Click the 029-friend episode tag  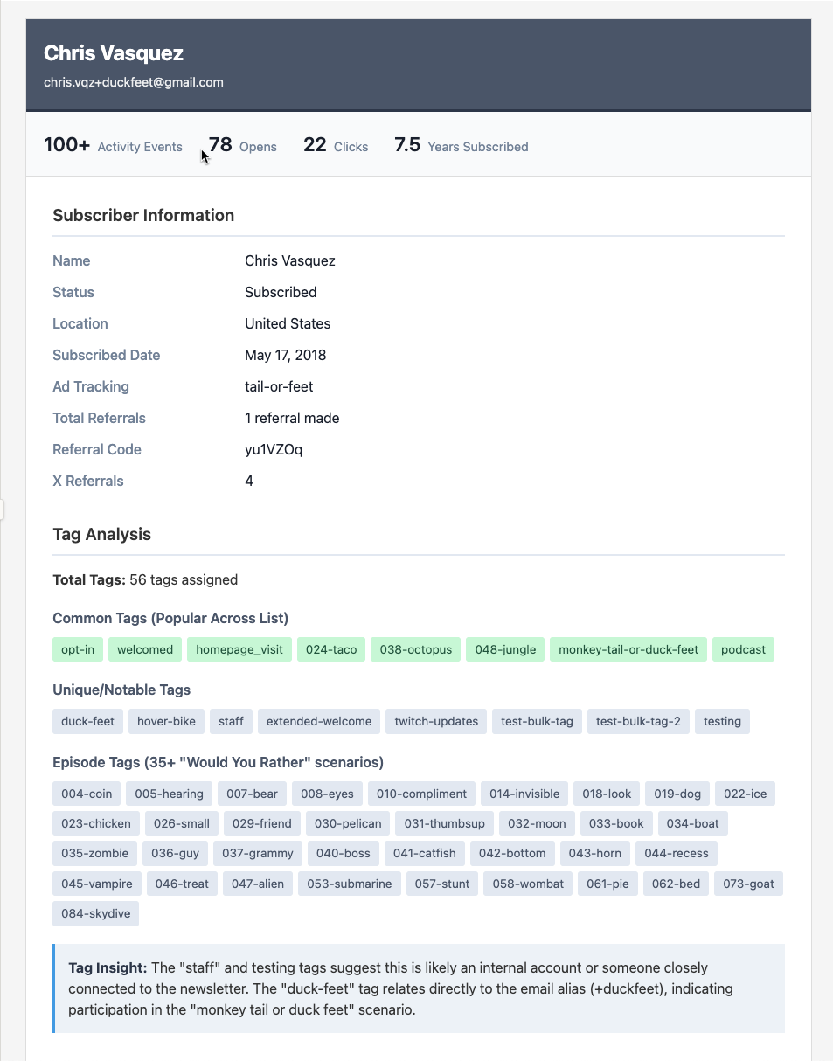click(x=262, y=823)
